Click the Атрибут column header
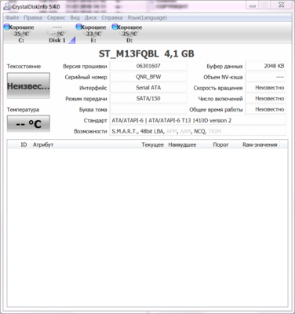Screen dimensions: 295x314 tap(82, 144)
